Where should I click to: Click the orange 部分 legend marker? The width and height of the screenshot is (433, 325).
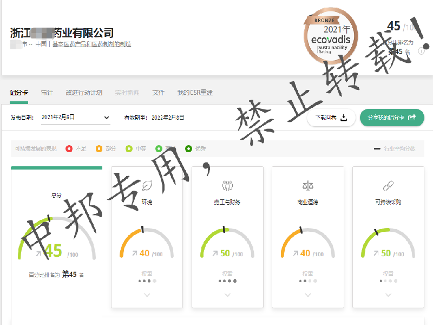pyautogui.click(x=99, y=148)
